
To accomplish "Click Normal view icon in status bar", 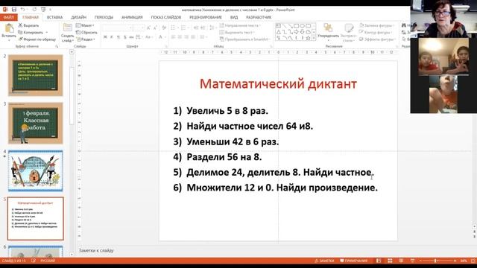I will pyautogui.click(x=379, y=261).
